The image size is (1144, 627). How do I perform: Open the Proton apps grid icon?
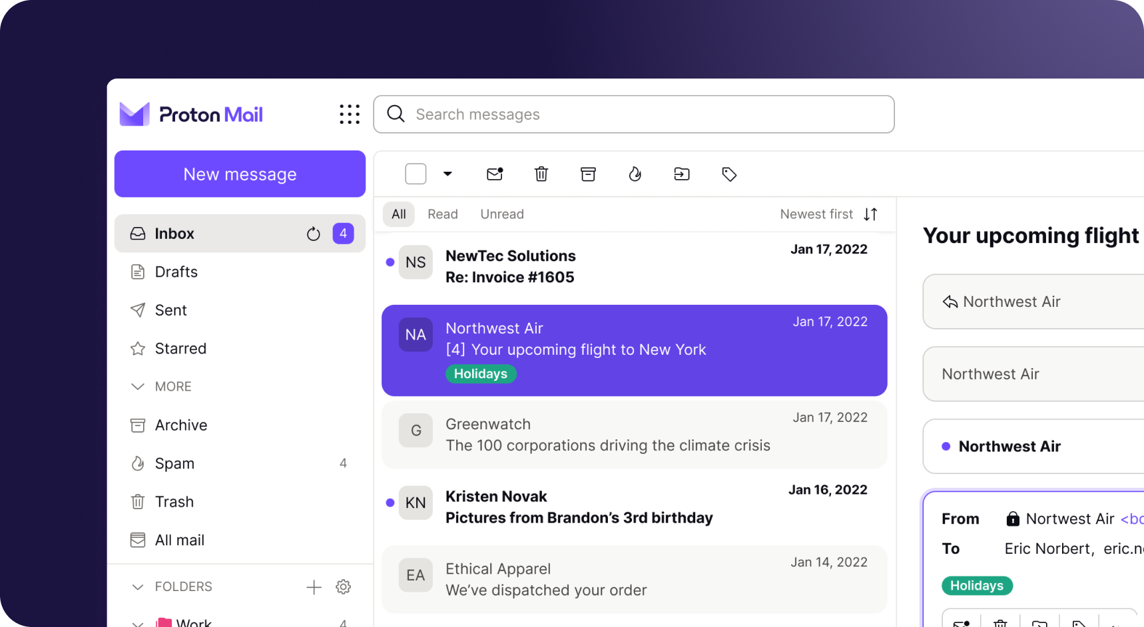pos(349,114)
